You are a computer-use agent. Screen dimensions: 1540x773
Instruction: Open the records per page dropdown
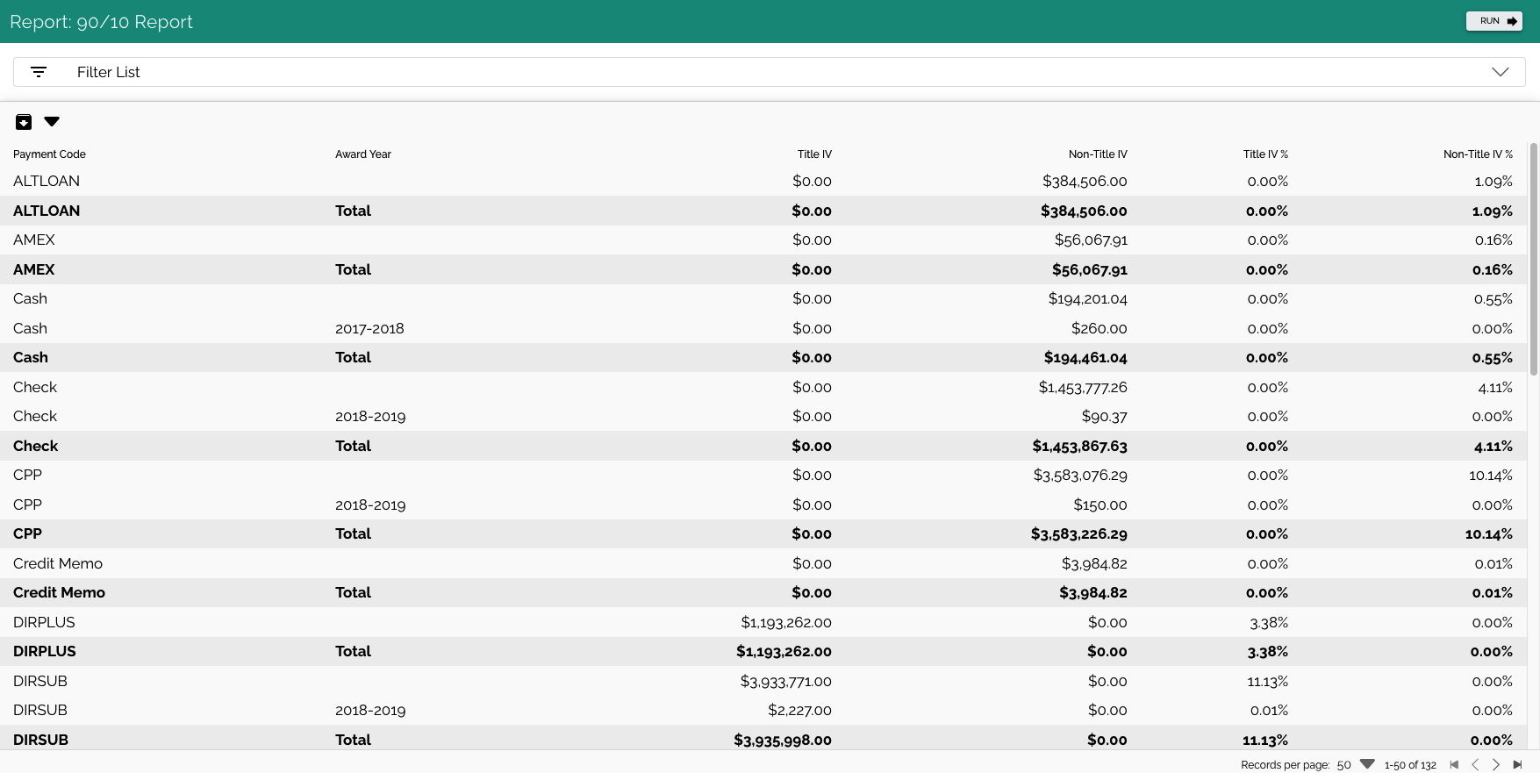[x=1366, y=764]
